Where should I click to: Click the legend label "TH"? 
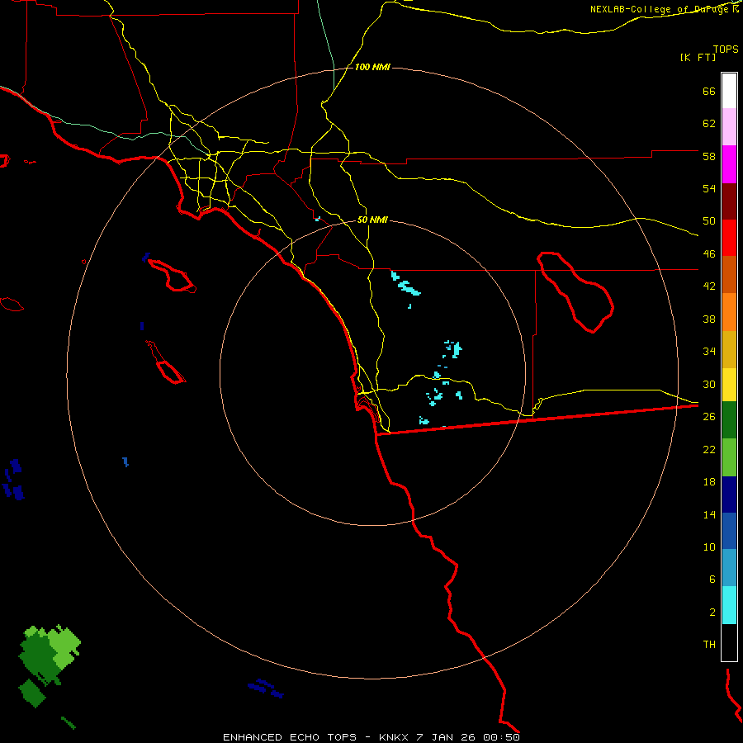[x=709, y=645]
